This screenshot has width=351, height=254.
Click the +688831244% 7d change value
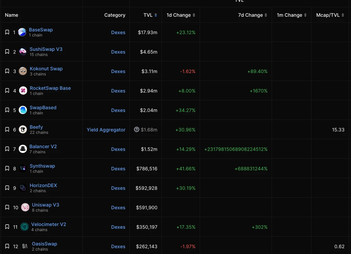(251, 169)
